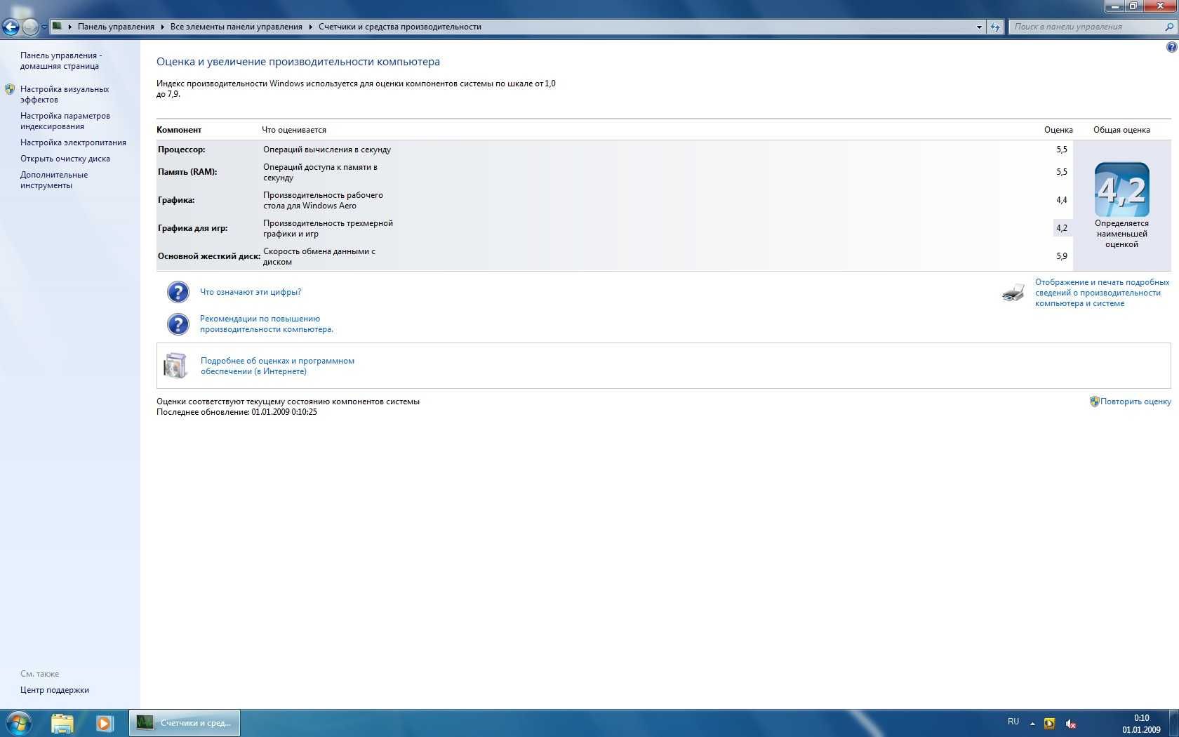Open Windows Explorer from the taskbar
Screen dimensions: 1179x737
(x=62, y=723)
